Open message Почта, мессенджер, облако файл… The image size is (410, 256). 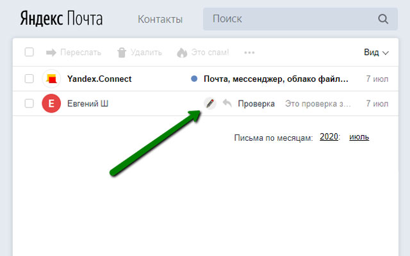(276, 79)
